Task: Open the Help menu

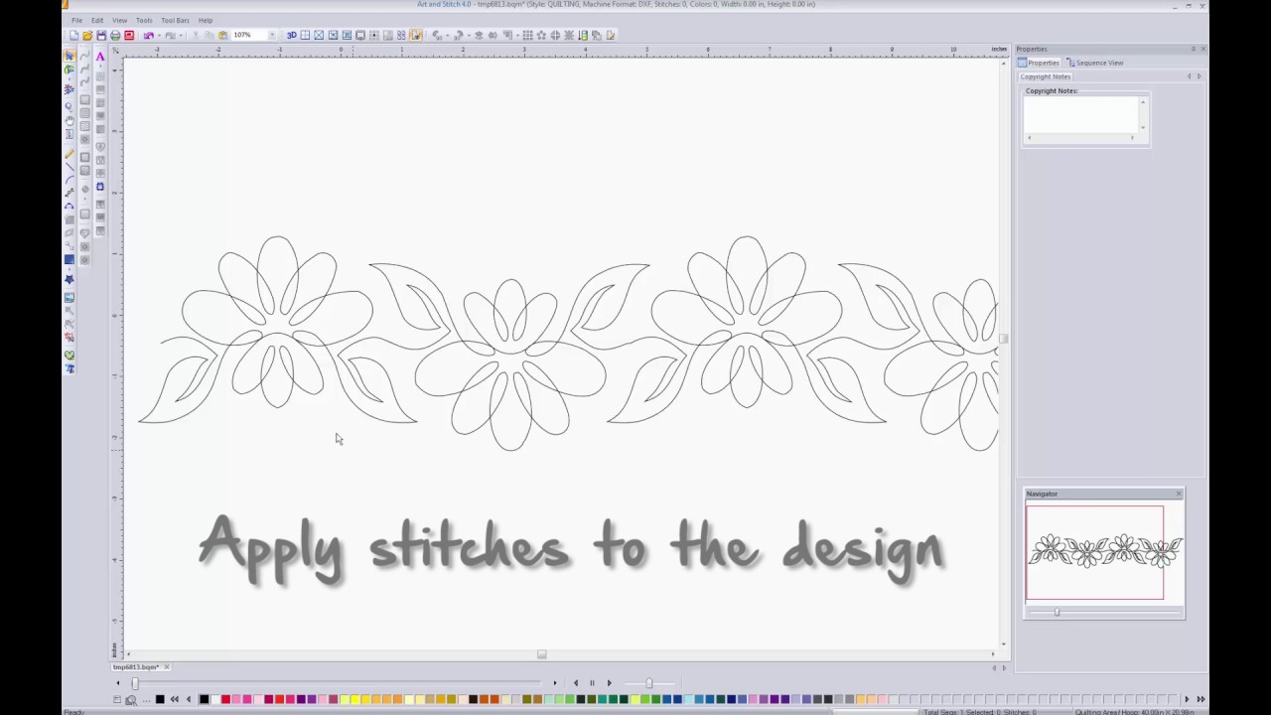Action: (205, 20)
